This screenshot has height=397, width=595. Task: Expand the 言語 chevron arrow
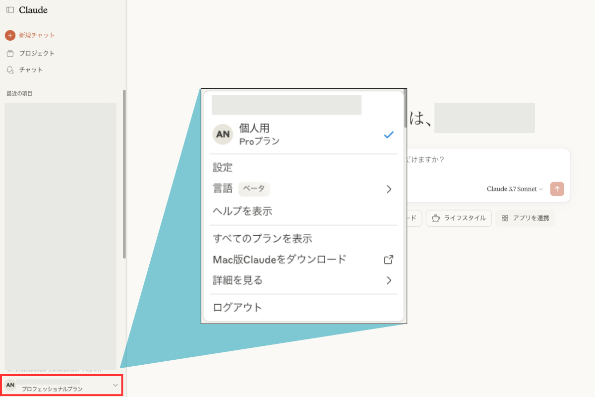point(389,189)
